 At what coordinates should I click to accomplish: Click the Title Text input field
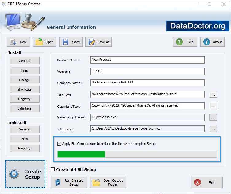pos(147,94)
